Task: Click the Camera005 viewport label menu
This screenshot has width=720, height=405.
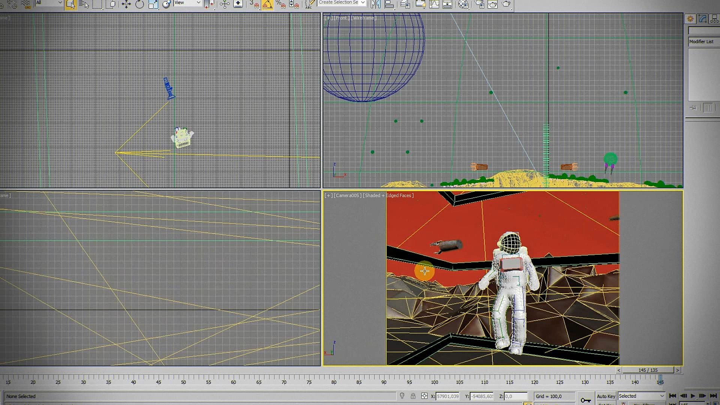Action: click(x=348, y=195)
